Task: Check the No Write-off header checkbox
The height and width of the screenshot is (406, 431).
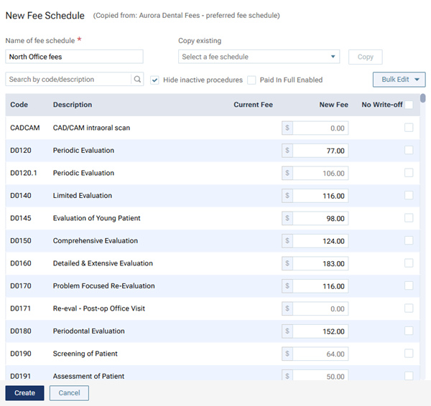Action: [x=409, y=105]
